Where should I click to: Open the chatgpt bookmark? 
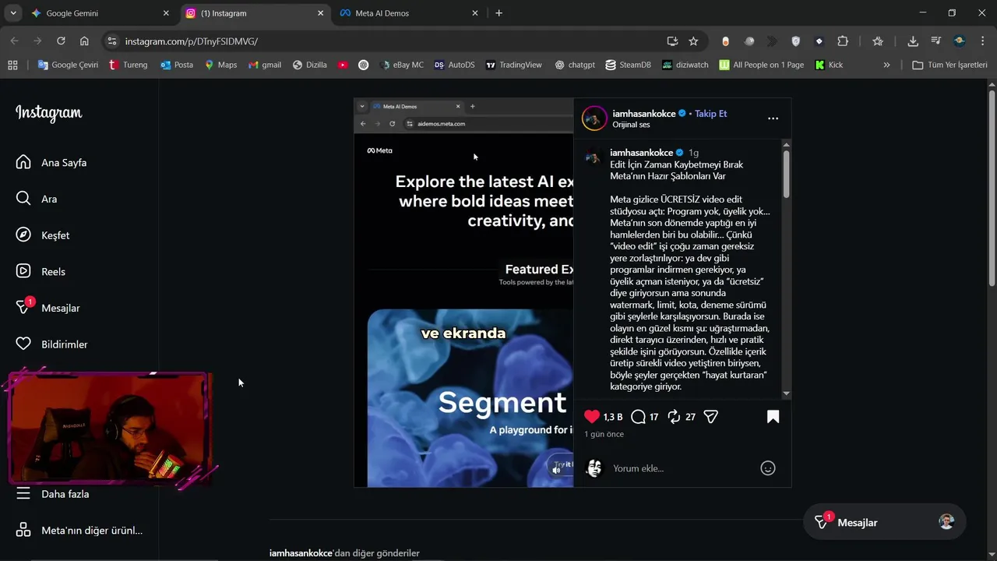[x=575, y=65]
